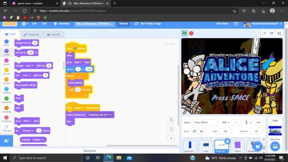
Task: Open Tutorials from the menu bar
Action: (x=61, y=24)
